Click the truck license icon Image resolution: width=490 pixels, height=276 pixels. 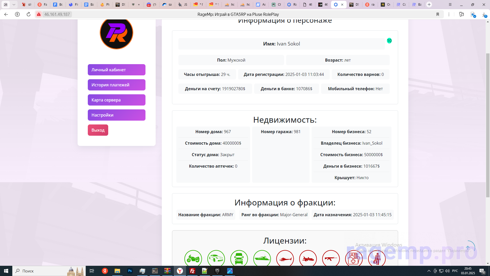pos(239,258)
